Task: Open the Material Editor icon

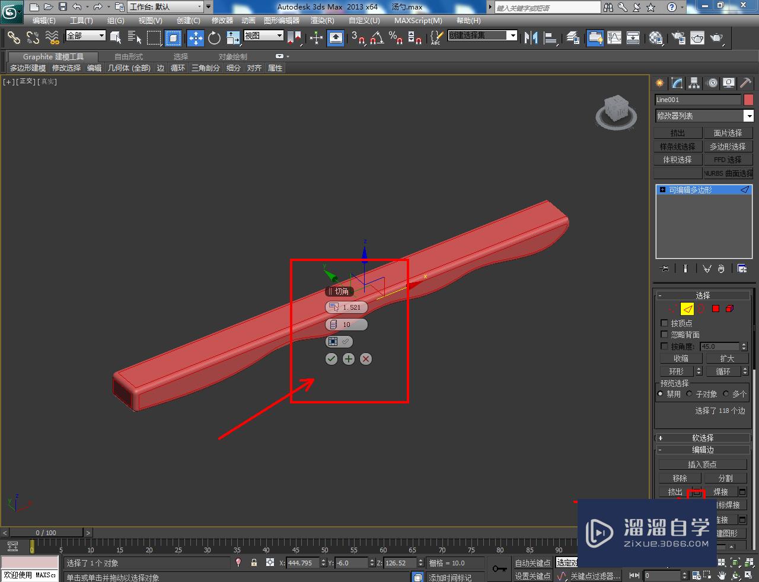Action: coord(656,38)
